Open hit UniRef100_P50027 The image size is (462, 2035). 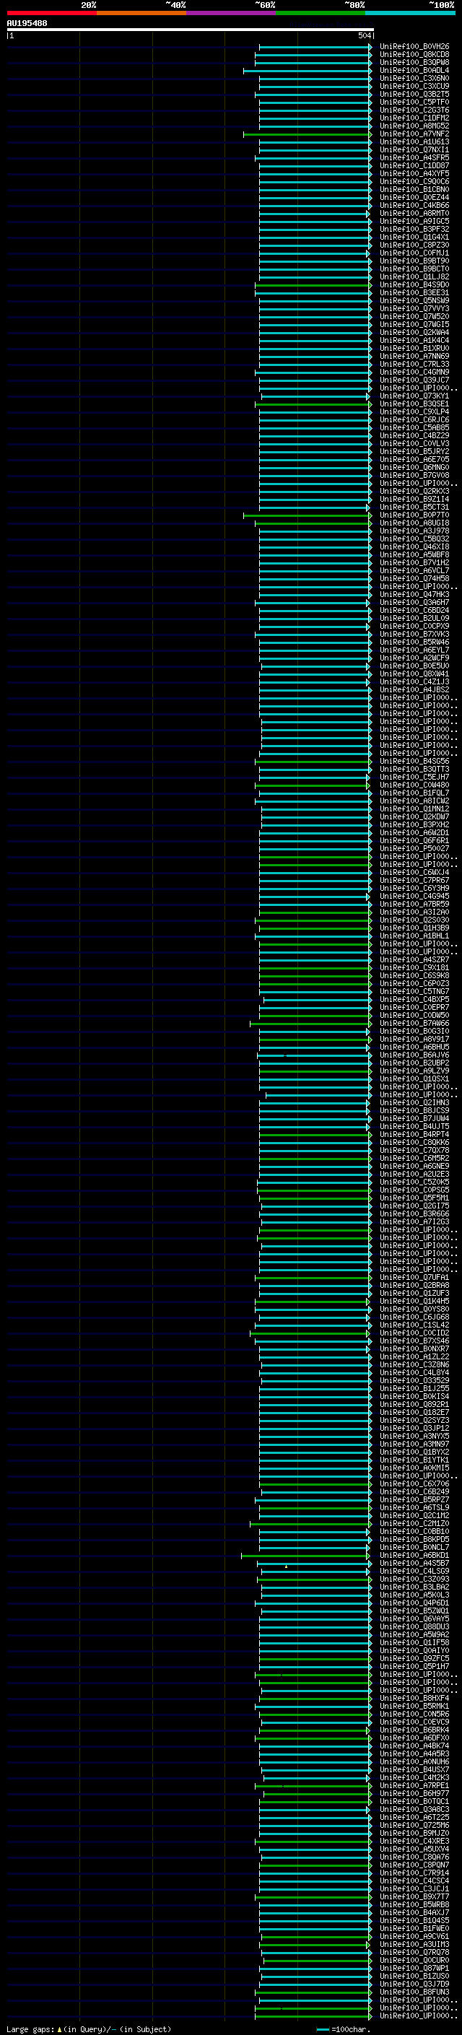pyautogui.click(x=414, y=849)
